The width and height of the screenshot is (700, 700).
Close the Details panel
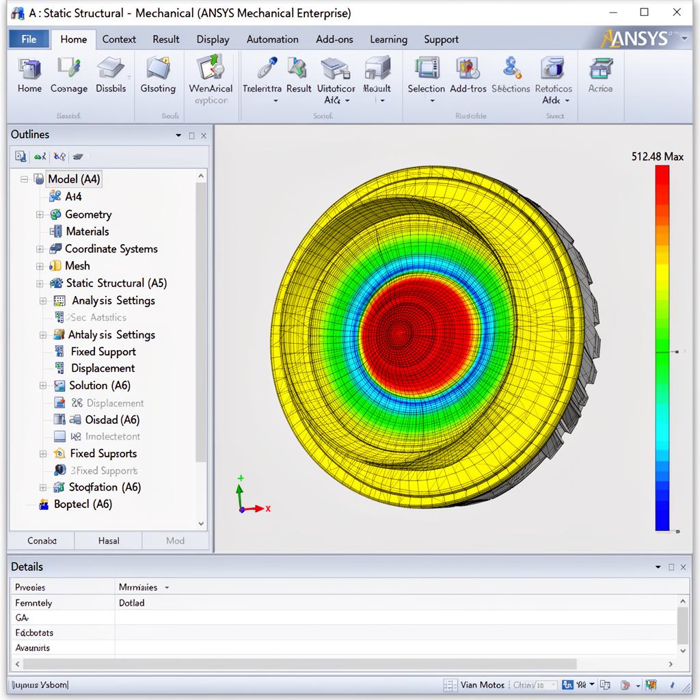click(683, 567)
